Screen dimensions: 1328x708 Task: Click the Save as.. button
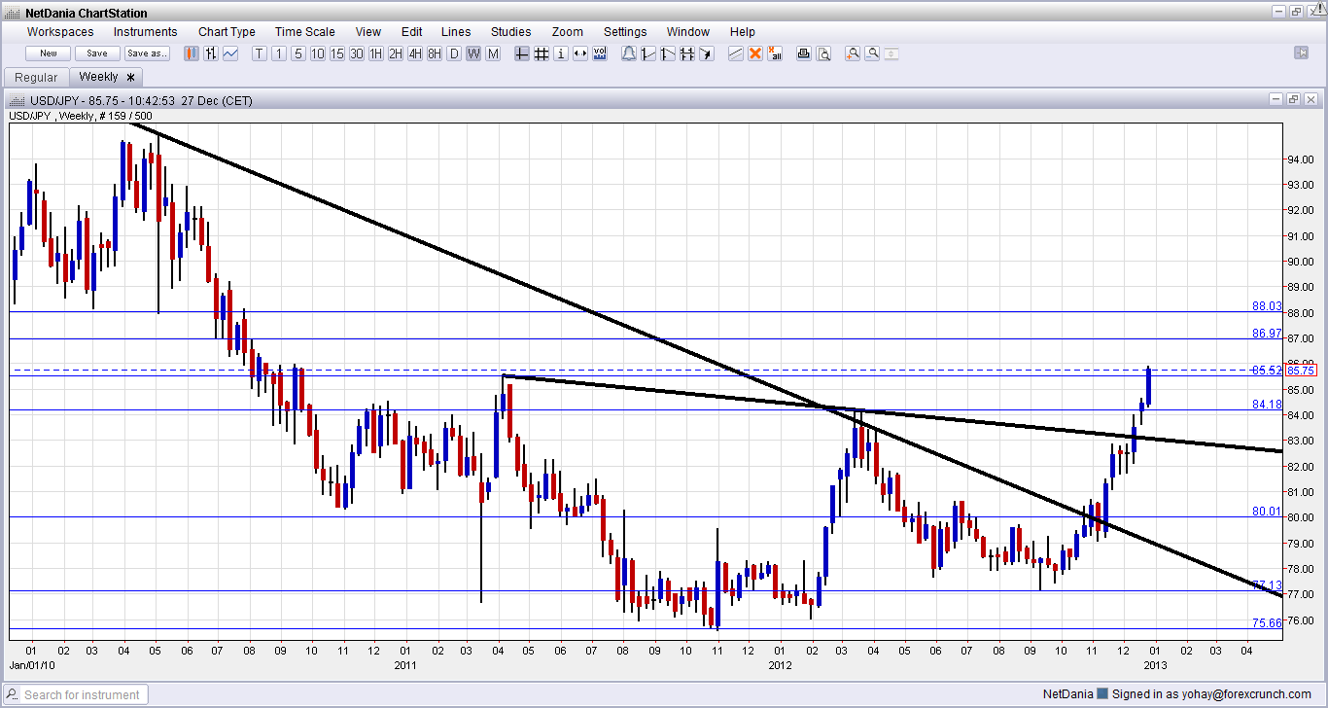click(147, 53)
